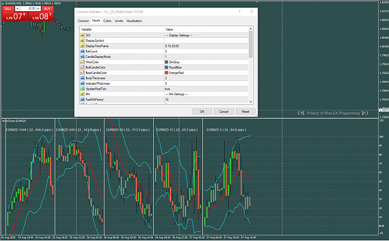The width and height of the screenshot is (389, 241).
Task: Click the UpdateRealTick boolean variable icon
Action: click(x=82, y=89)
